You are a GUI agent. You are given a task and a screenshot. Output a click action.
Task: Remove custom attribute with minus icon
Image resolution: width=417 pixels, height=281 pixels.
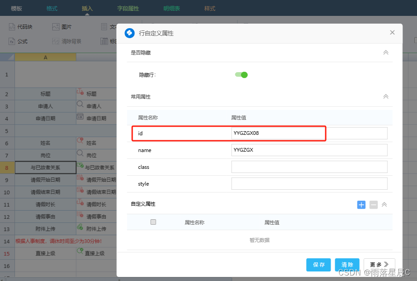point(373,205)
